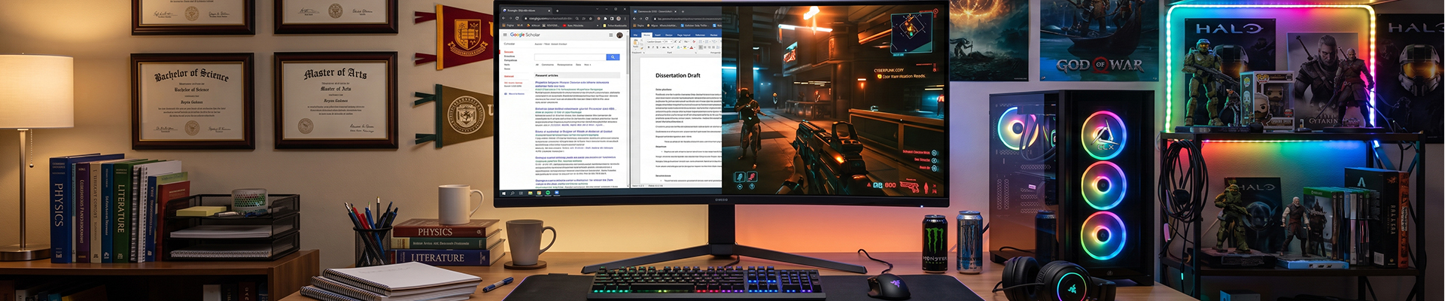
Task: Select the Design tab in the Word ribbon
Action: pyautogui.click(x=668, y=35)
